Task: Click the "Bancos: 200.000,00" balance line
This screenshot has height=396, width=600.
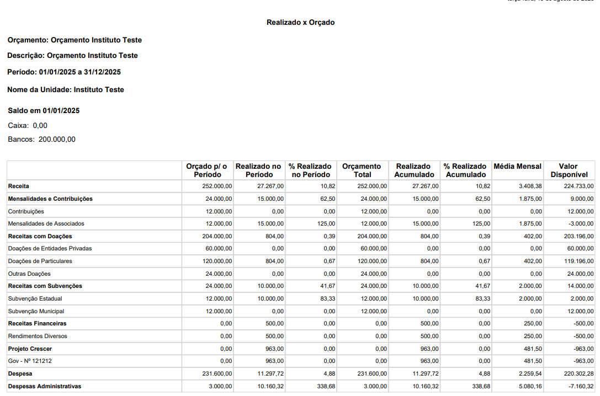Action: pos(42,139)
